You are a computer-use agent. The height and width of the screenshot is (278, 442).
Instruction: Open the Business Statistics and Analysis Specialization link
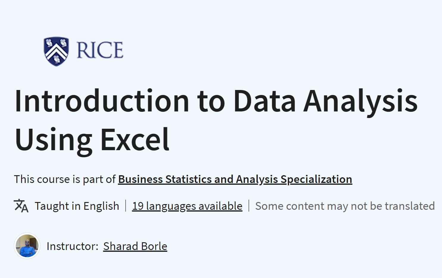[235, 179]
